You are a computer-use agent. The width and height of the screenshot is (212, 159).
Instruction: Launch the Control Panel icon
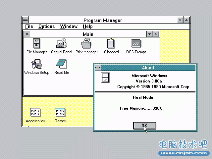tap(61, 43)
